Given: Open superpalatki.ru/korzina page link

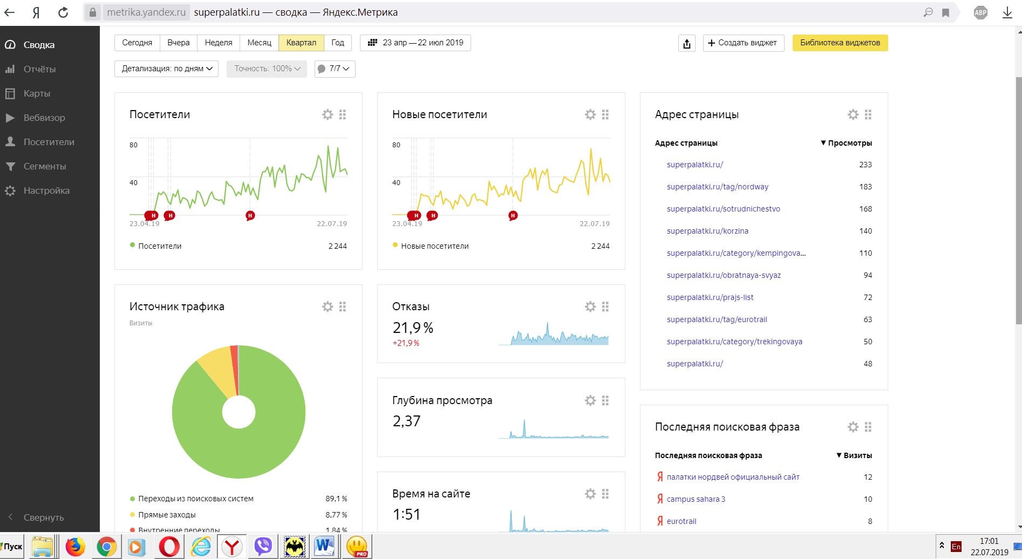Looking at the screenshot, I should [707, 231].
